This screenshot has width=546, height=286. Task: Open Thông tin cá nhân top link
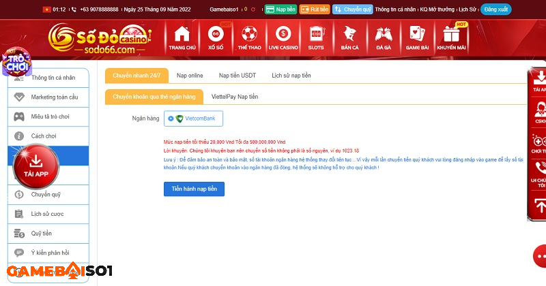pos(395,10)
